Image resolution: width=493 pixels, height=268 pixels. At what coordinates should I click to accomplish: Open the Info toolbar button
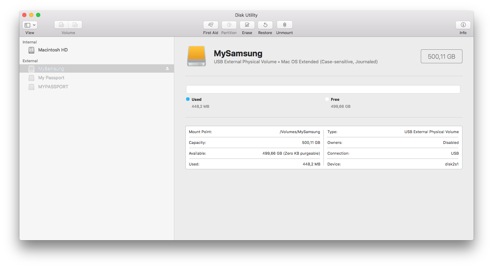463,25
